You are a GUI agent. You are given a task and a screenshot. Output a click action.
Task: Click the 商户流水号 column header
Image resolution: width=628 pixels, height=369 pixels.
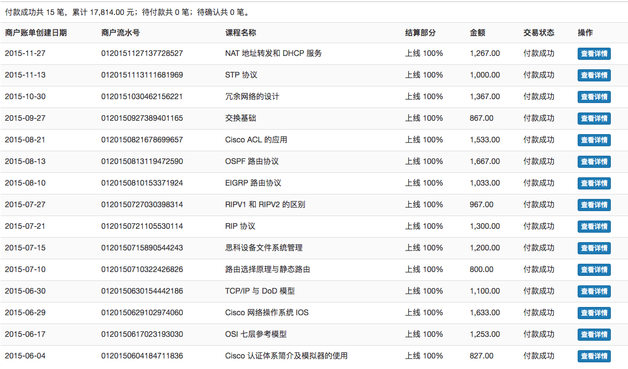(121, 33)
